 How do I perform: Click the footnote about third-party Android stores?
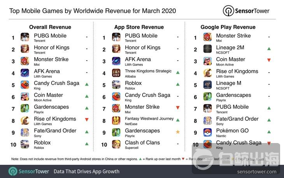(74, 159)
